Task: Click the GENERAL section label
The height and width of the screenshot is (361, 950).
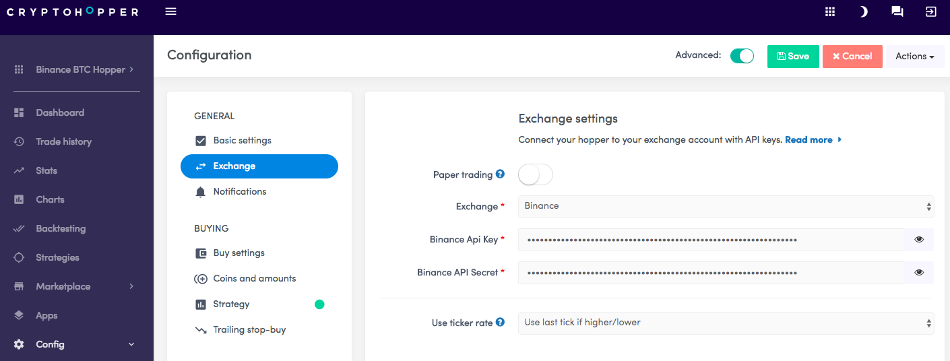Action: [214, 116]
